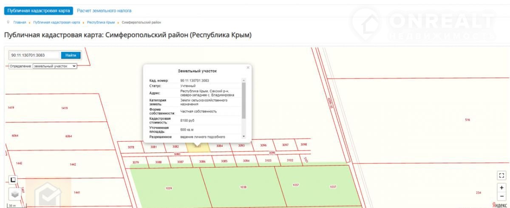
Task: Select the Публичная кадастровая карта tab
Action: pos(39,11)
